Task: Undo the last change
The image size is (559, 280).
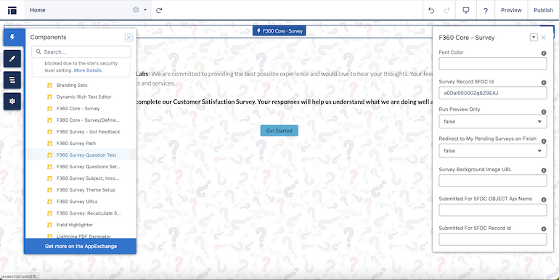Action: point(431,10)
